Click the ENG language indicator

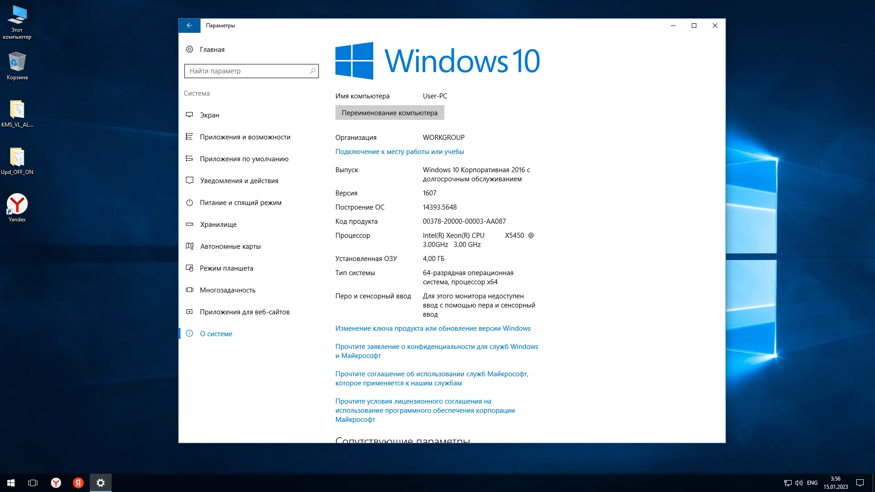tap(812, 483)
